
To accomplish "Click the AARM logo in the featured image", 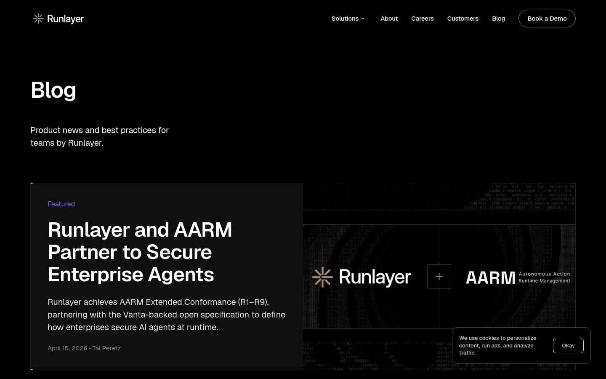I will pos(518,278).
